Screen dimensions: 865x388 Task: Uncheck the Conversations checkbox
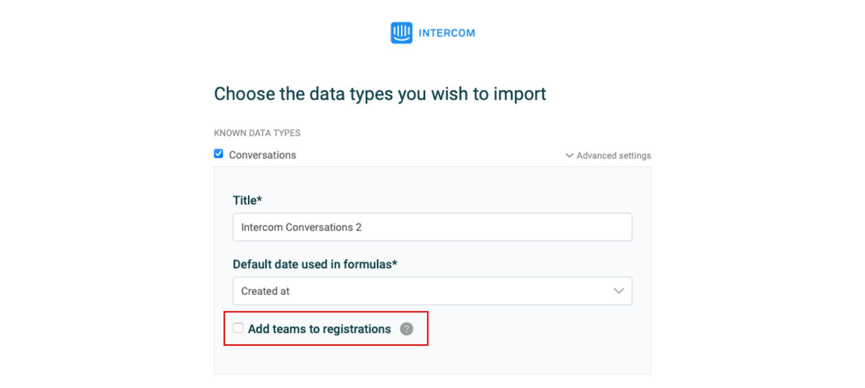click(x=218, y=154)
